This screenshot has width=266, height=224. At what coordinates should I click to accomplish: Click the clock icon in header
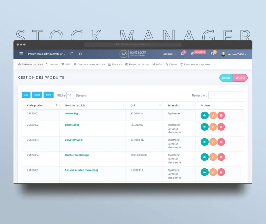pyautogui.click(x=192, y=54)
